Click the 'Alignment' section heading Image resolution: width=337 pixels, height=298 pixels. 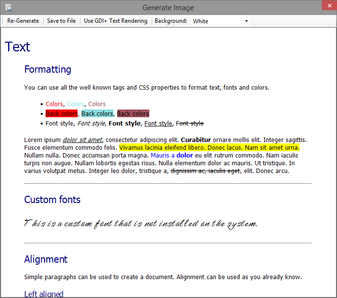click(46, 259)
